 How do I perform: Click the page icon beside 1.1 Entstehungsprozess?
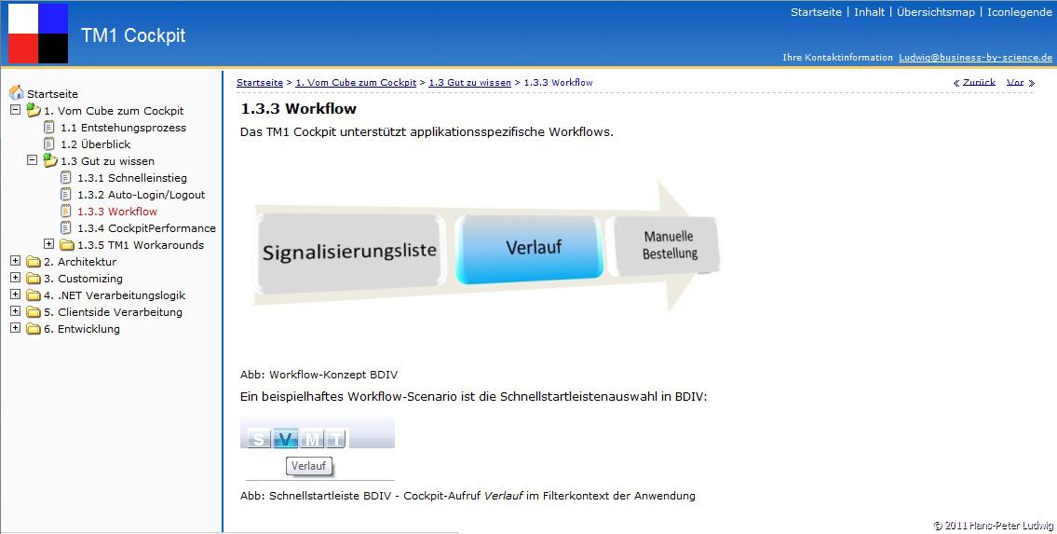[x=48, y=127]
